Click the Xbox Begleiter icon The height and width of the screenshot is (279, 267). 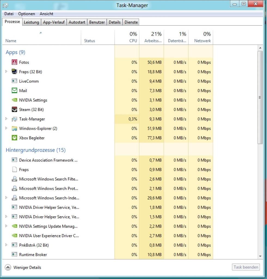14,138
